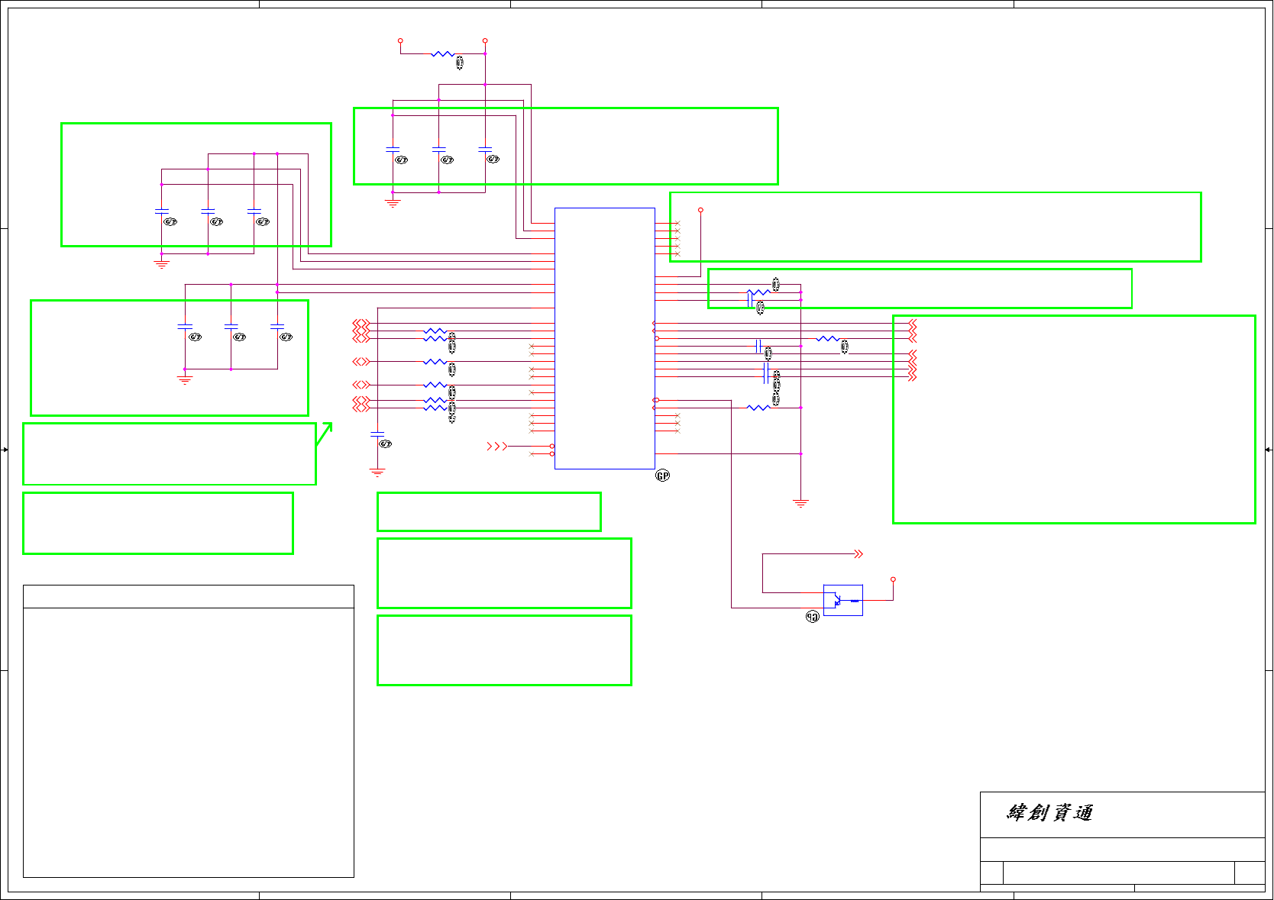Select the triple-arrow input port left of the IC
1274x900 pixels.
pos(497,446)
